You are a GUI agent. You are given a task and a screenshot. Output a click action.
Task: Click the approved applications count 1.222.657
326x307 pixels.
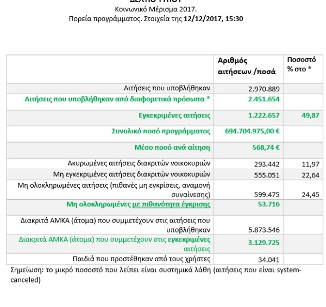(263, 115)
